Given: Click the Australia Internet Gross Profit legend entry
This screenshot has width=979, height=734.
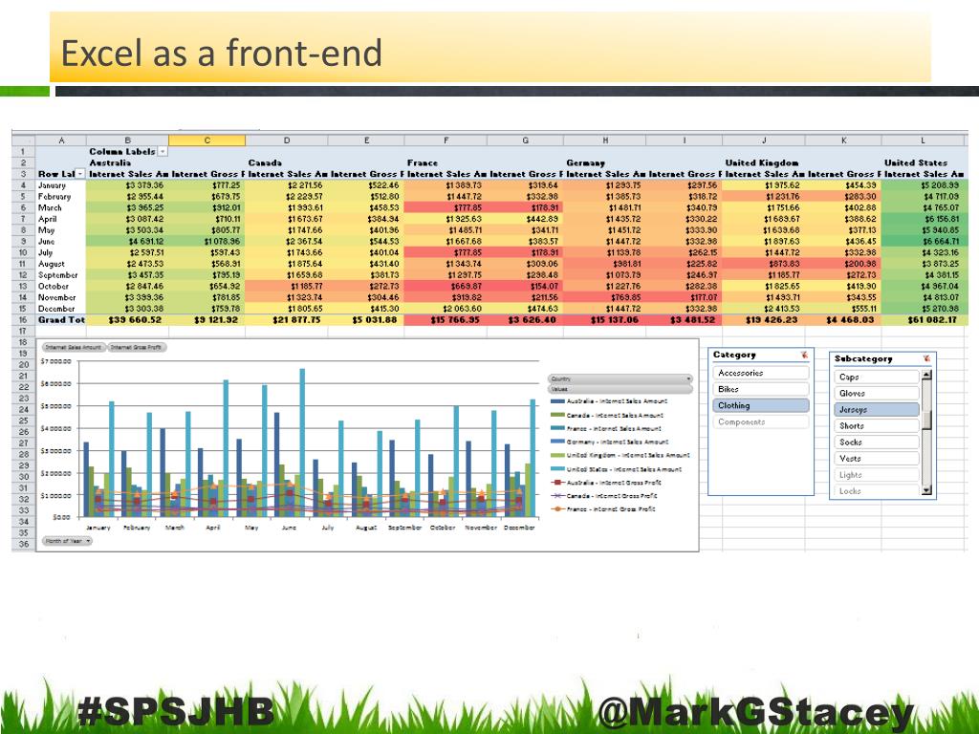Looking at the screenshot, I should click(x=605, y=483).
